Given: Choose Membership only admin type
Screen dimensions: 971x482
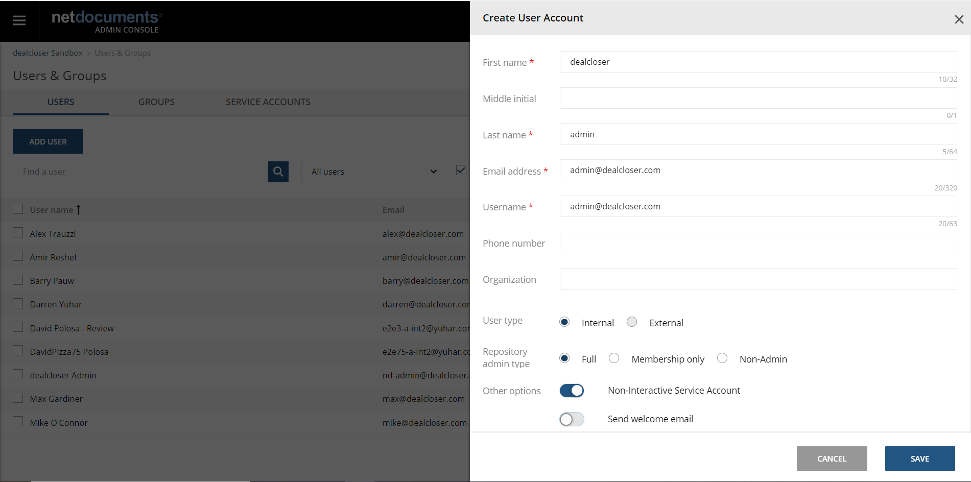Looking at the screenshot, I should tap(614, 358).
